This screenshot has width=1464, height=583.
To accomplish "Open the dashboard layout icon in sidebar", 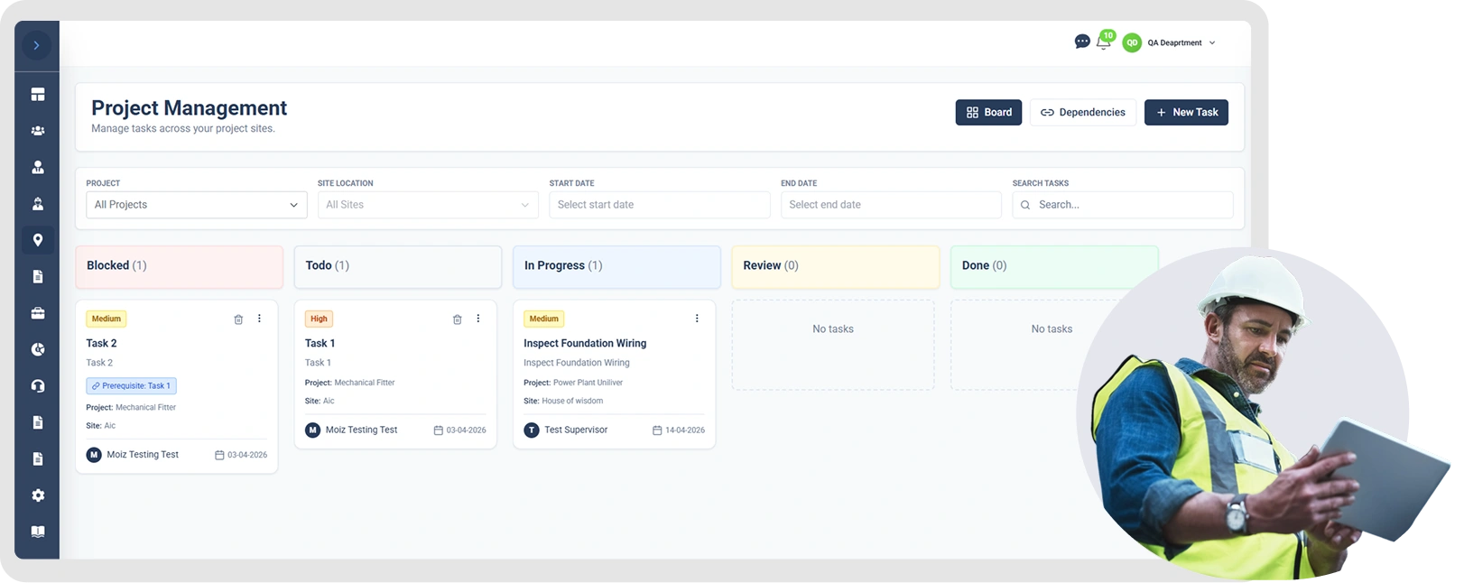I will click(x=38, y=95).
